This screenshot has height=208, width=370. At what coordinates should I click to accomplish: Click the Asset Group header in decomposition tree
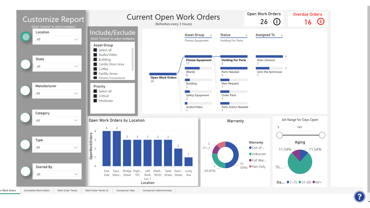click(x=195, y=35)
